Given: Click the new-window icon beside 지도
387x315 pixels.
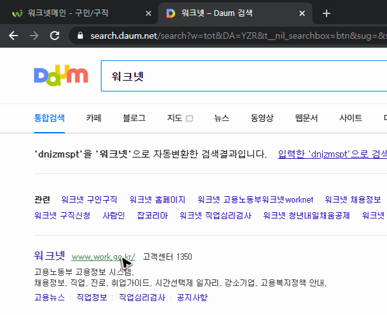Looking at the screenshot, I should point(189,119).
